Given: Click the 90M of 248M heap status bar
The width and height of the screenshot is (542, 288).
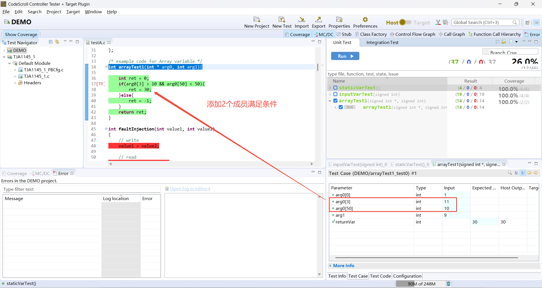Looking at the screenshot, I should (420, 284).
